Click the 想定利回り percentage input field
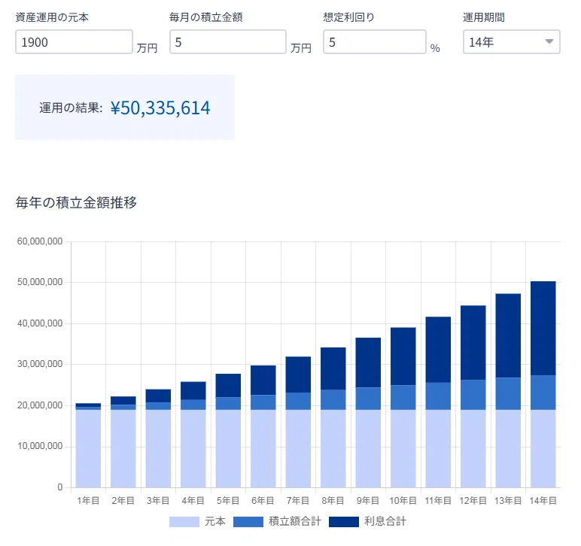This screenshot has height=546, width=581. click(x=374, y=42)
